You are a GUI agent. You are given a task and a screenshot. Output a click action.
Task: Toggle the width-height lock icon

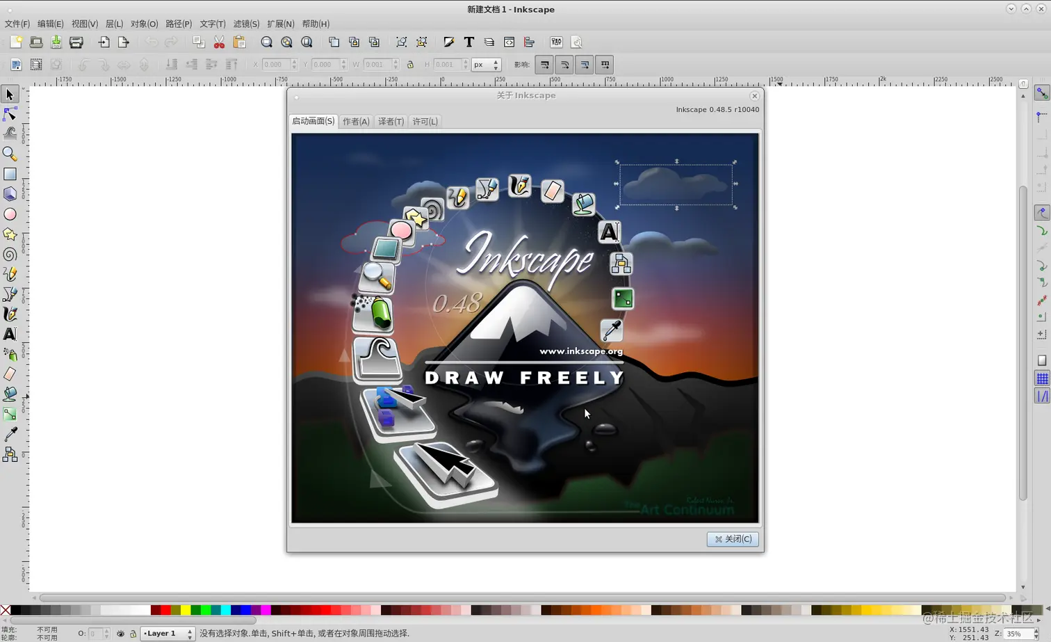(x=410, y=65)
